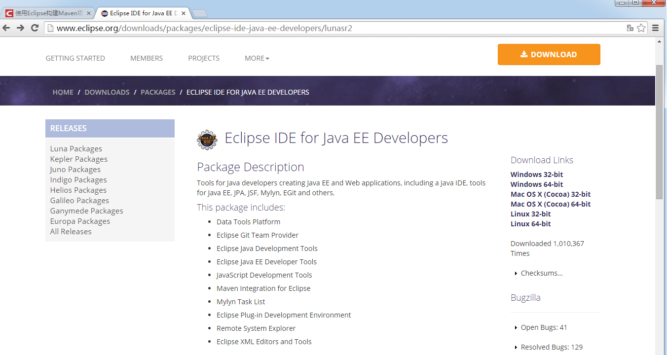Open Juno Packages release link
The width and height of the screenshot is (667, 355).
tap(75, 170)
